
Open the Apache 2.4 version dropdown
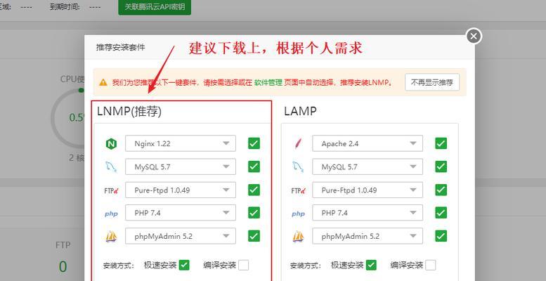point(368,143)
